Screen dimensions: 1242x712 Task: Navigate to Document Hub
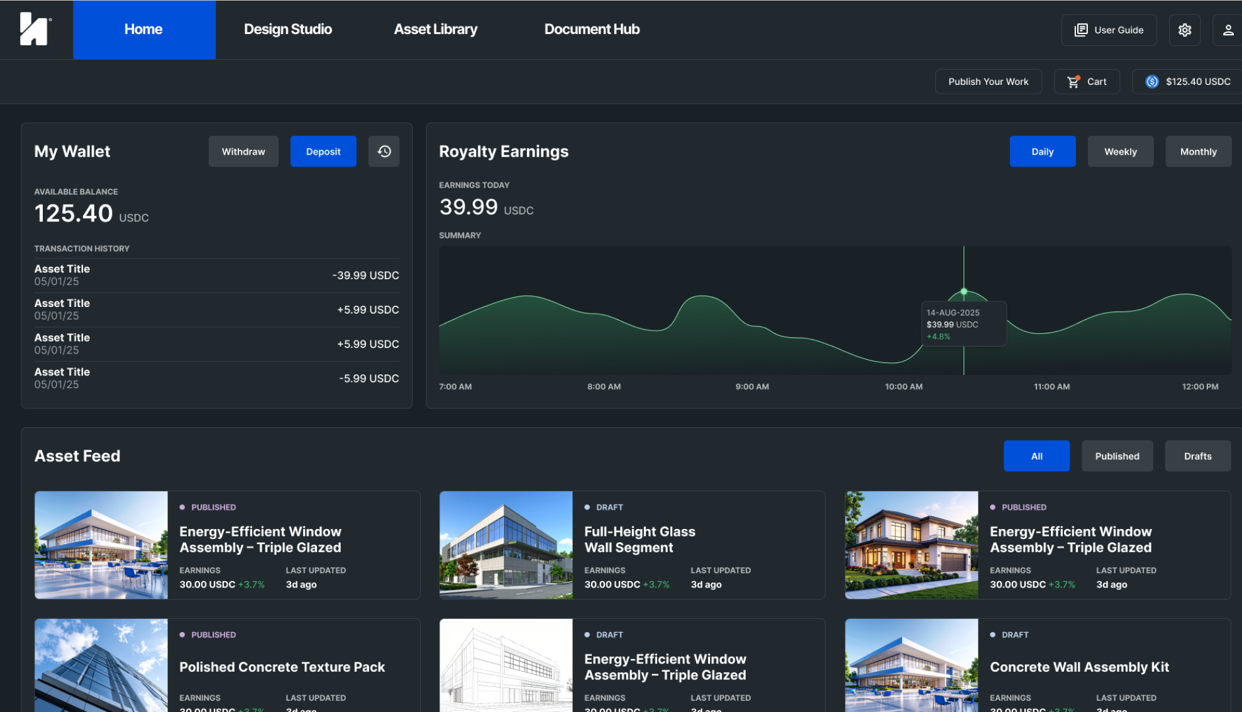point(592,30)
